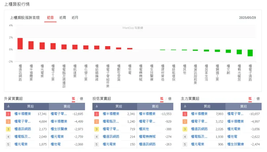Click rank 4 badge in 外資買賣超 table

(8, 137)
